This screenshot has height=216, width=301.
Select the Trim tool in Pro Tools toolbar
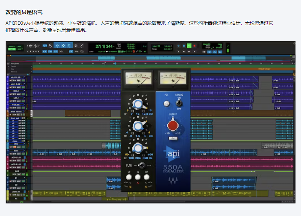tap(57, 45)
